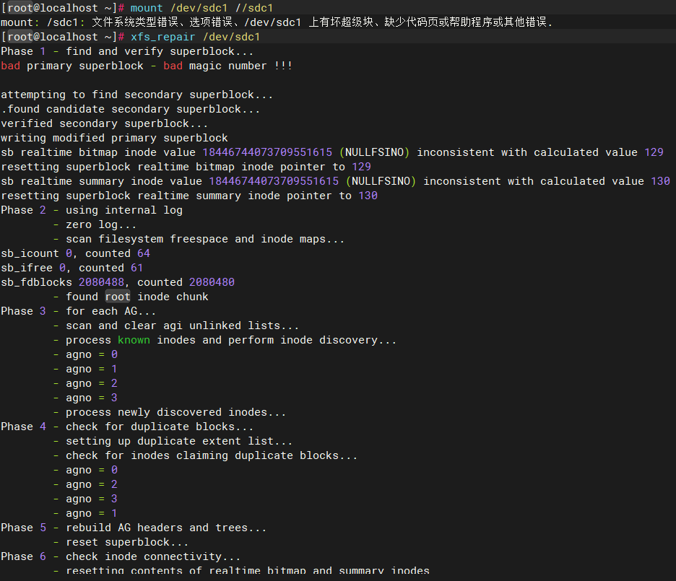Viewport: 676px width, 581px height.
Task: Click the 'sb_fdblocks 2080488, counted 2080480' line
Action: tap(118, 282)
